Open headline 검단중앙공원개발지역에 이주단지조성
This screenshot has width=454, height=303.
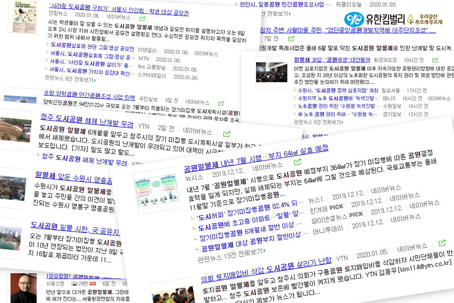pos(348,30)
